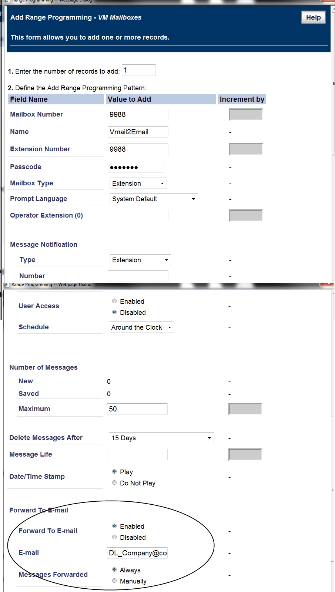Screen dimensions: 335x592
Task: Click the Help button
Action: 313,17
